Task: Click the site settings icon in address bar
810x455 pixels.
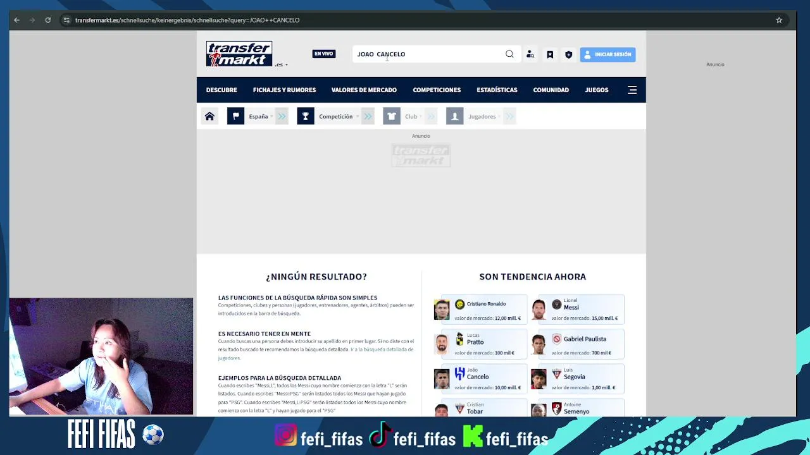Action: point(66,20)
